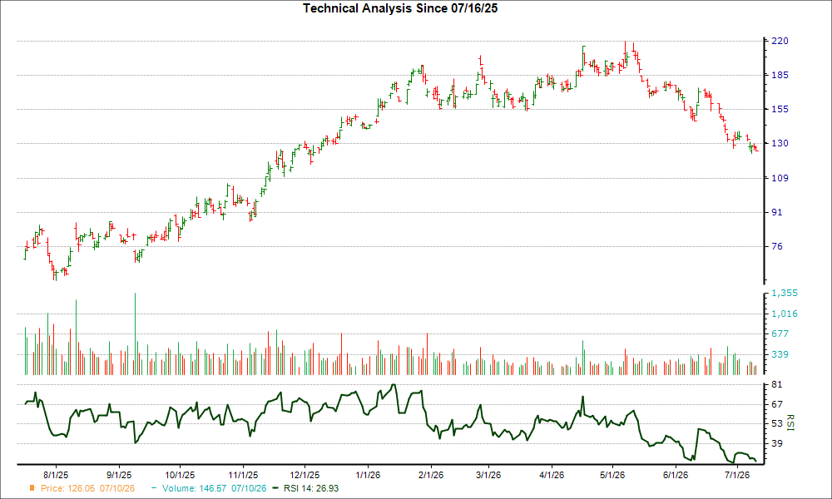Image resolution: width=832 pixels, height=499 pixels.
Task: Click the 5/1/26 date label
Action: coord(612,475)
